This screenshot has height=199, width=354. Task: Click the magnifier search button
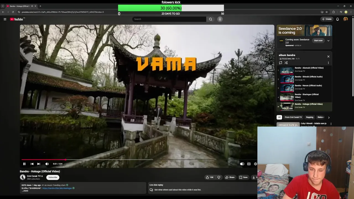tap(210, 19)
